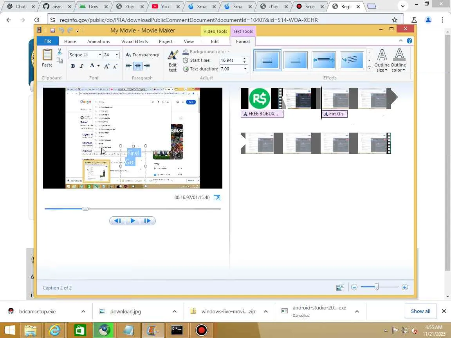
Task: Open the Outline color menu
Action: pyautogui.click(x=399, y=60)
